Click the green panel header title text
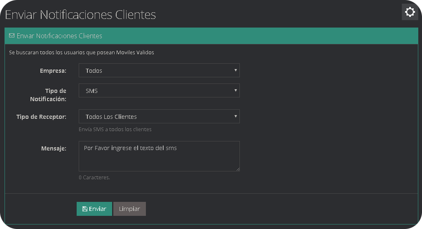This screenshot has height=229, width=422. 59,36
